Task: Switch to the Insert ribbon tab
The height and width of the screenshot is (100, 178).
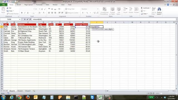Action: (x=19, y=5)
